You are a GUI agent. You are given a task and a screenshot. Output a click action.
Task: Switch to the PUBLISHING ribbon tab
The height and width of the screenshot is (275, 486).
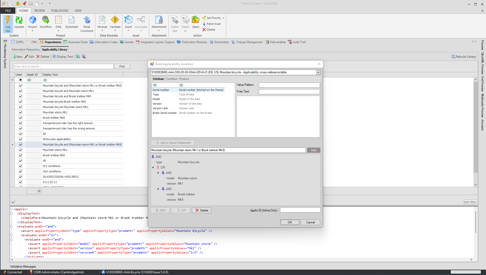point(60,11)
